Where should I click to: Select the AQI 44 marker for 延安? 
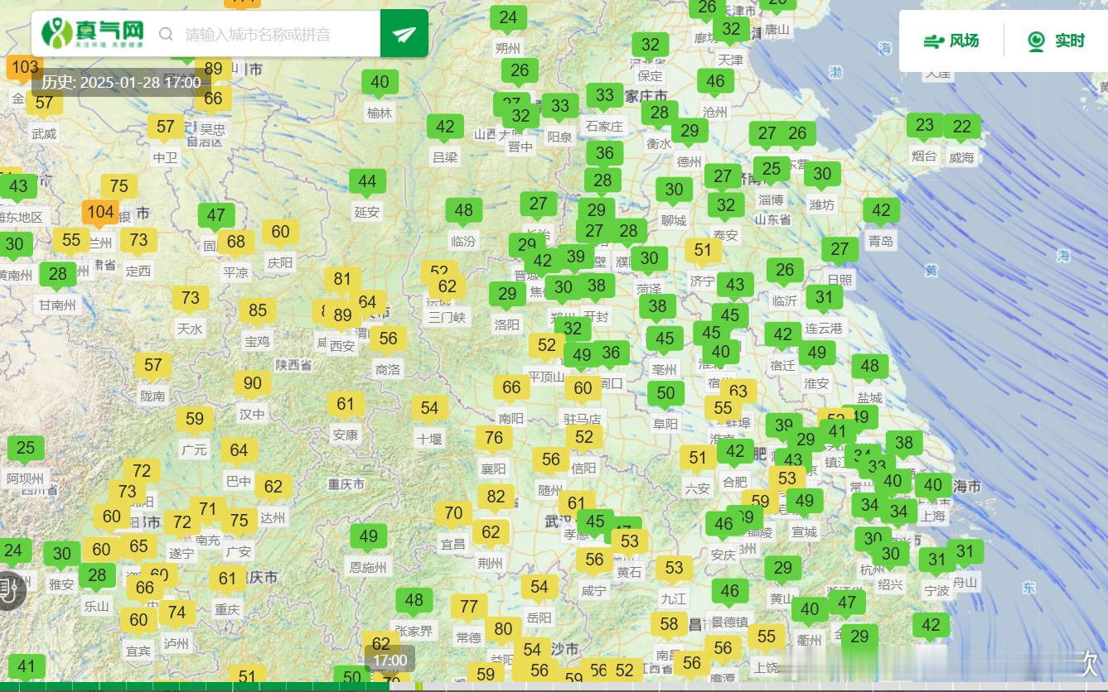[367, 181]
